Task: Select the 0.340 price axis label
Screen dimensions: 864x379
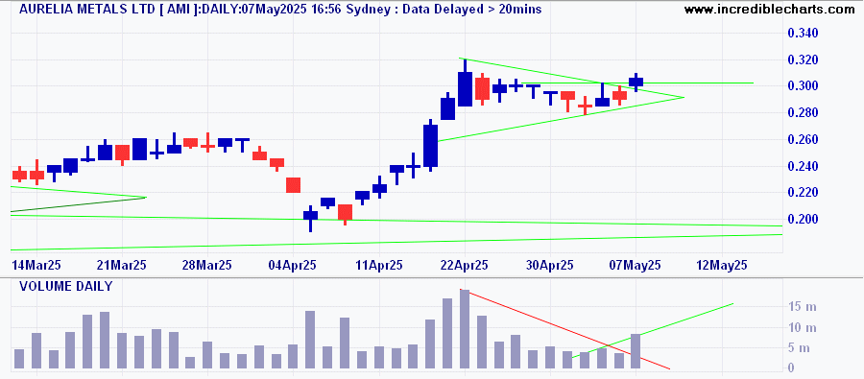Action: pos(803,34)
